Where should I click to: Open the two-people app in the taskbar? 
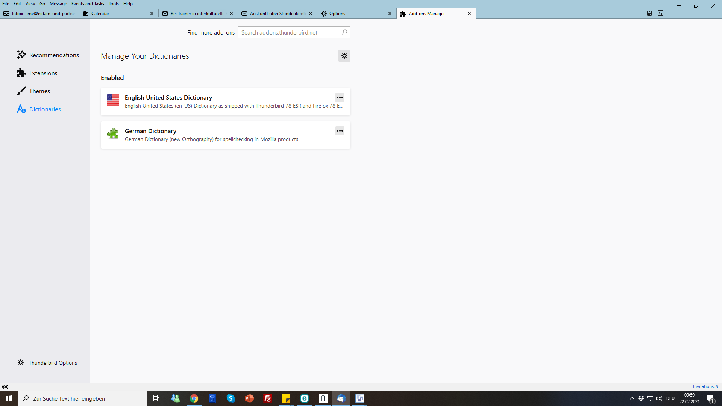point(176,398)
